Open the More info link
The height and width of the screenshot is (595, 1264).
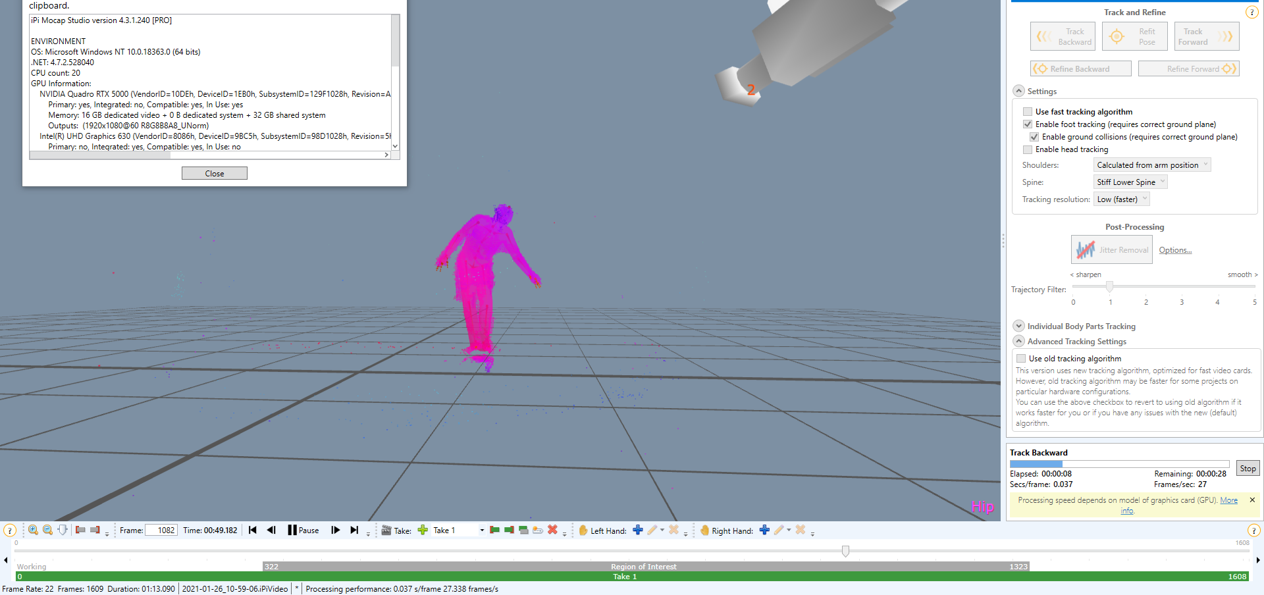click(1228, 500)
